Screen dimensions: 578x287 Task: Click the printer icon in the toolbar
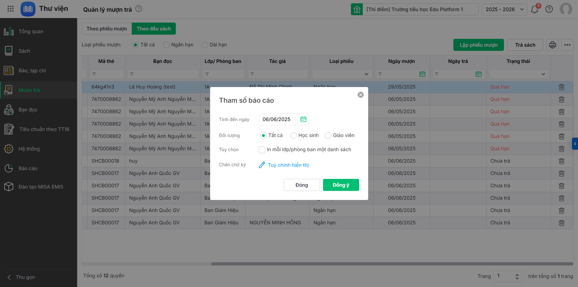pyautogui.click(x=552, y=45)
